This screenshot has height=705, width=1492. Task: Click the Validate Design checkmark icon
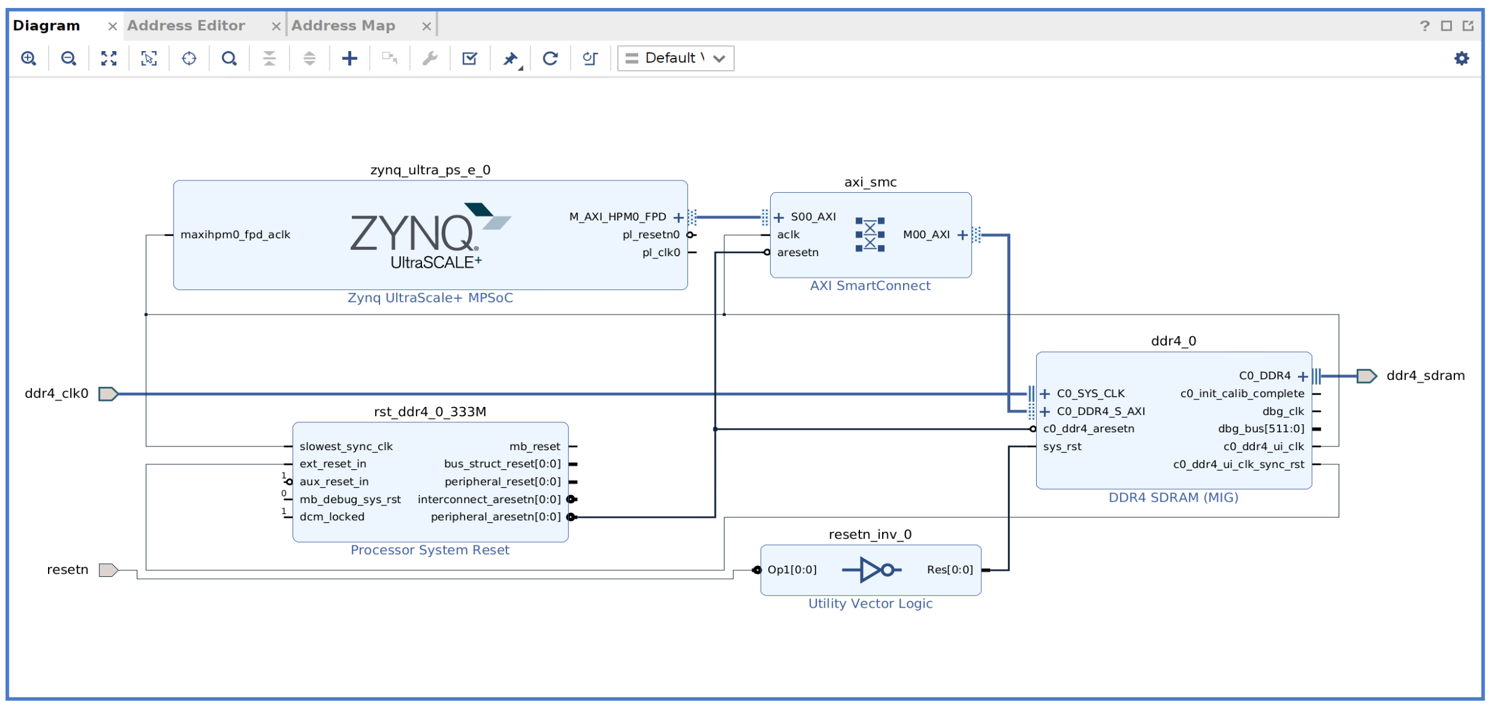tap(469, 58)
